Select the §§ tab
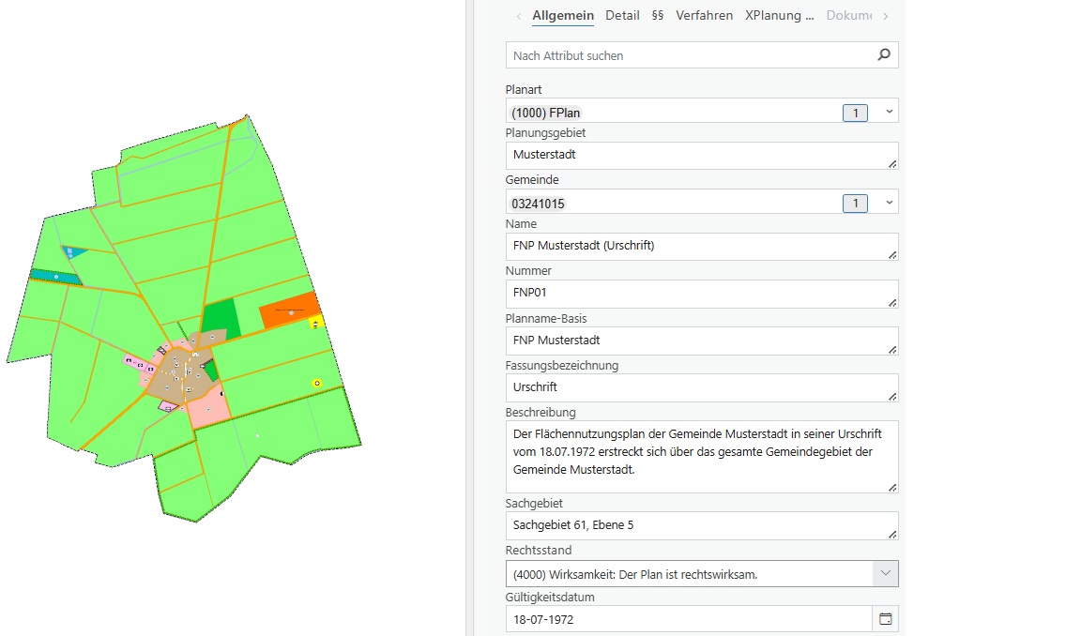The image size is (1081, 636). [x=657, y=16]
